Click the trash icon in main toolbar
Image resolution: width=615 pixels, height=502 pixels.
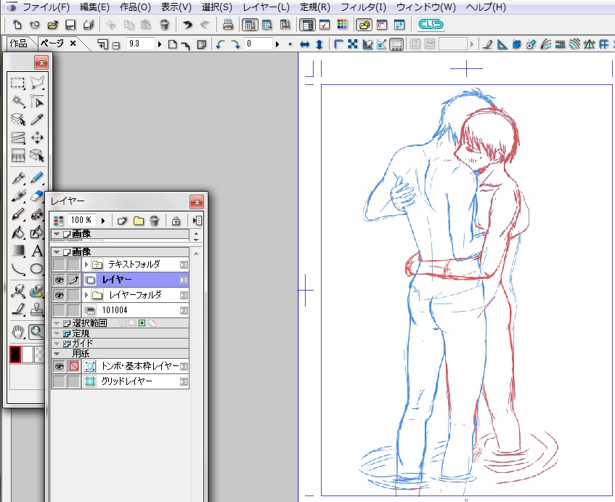164,25
